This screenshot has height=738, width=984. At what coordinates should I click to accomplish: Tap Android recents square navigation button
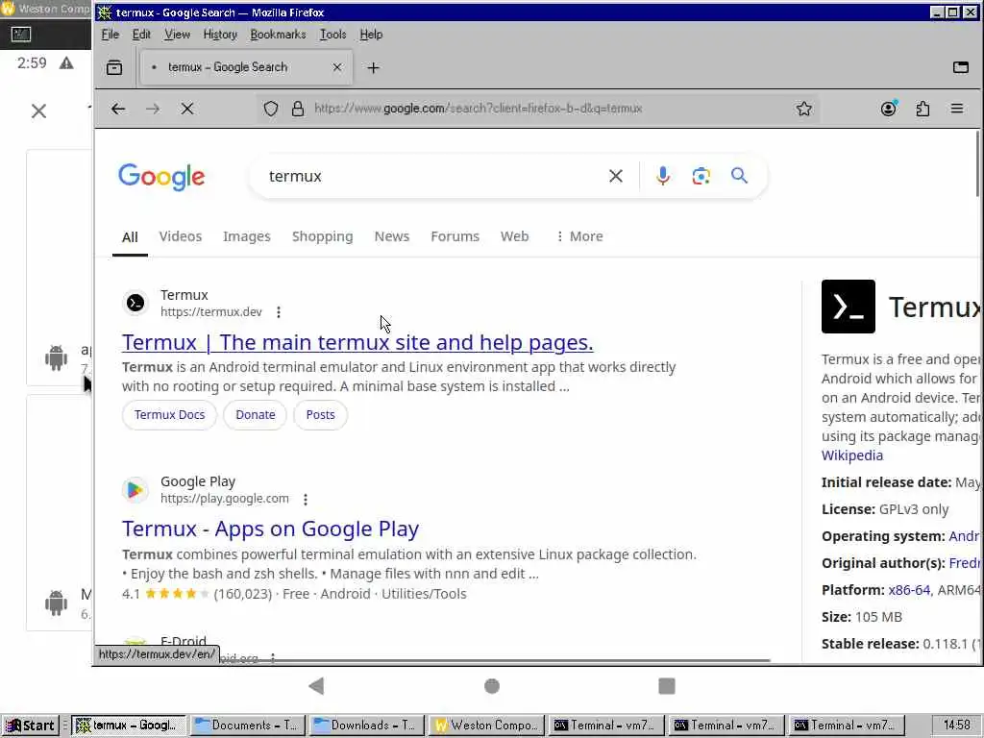pyautogui.click(x=667, y=686)
